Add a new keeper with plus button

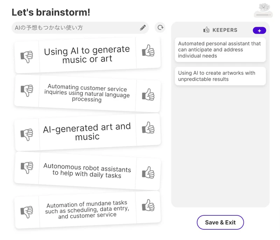point(259,31)
